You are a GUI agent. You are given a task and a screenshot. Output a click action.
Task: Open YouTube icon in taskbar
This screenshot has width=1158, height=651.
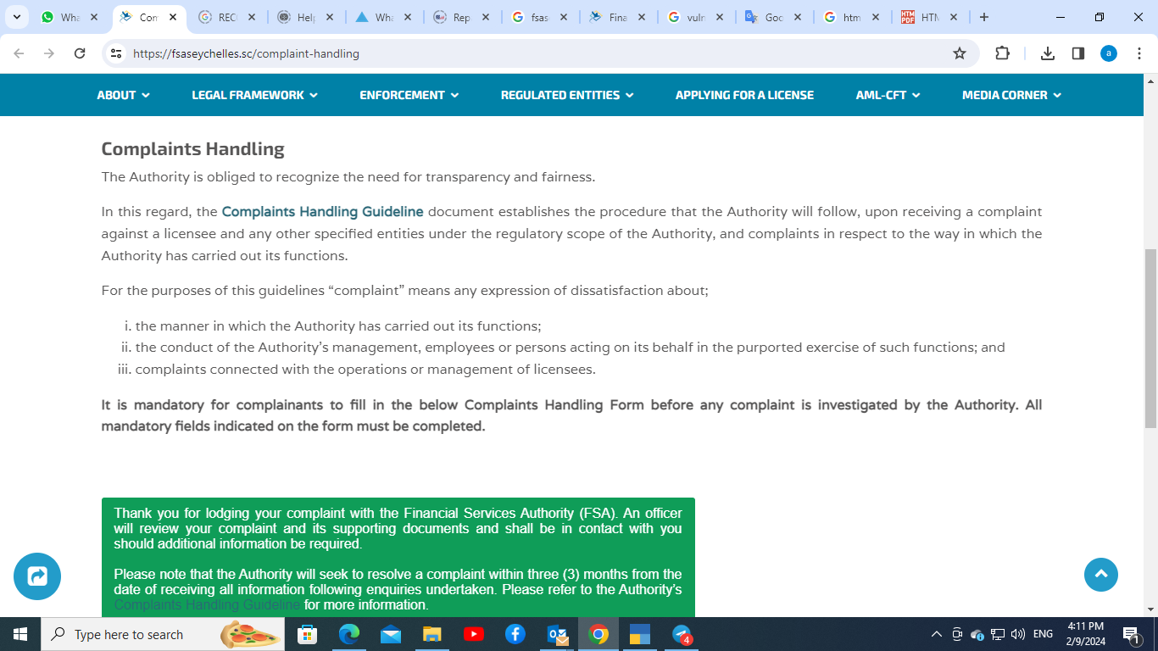coord(474,634)
